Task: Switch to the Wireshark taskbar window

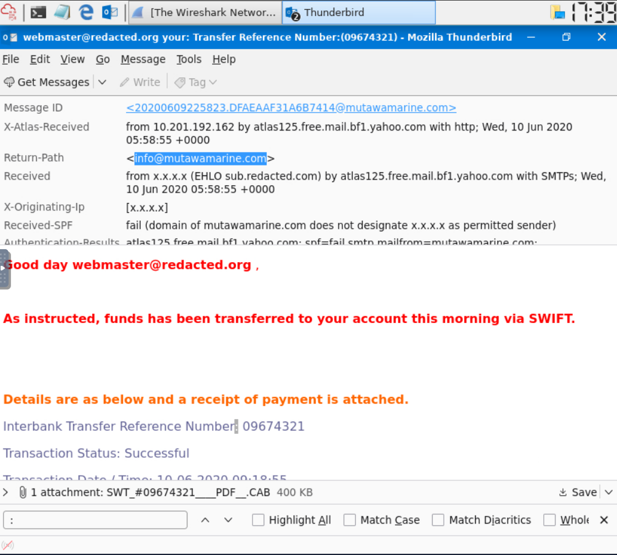Action: [205, 12]
